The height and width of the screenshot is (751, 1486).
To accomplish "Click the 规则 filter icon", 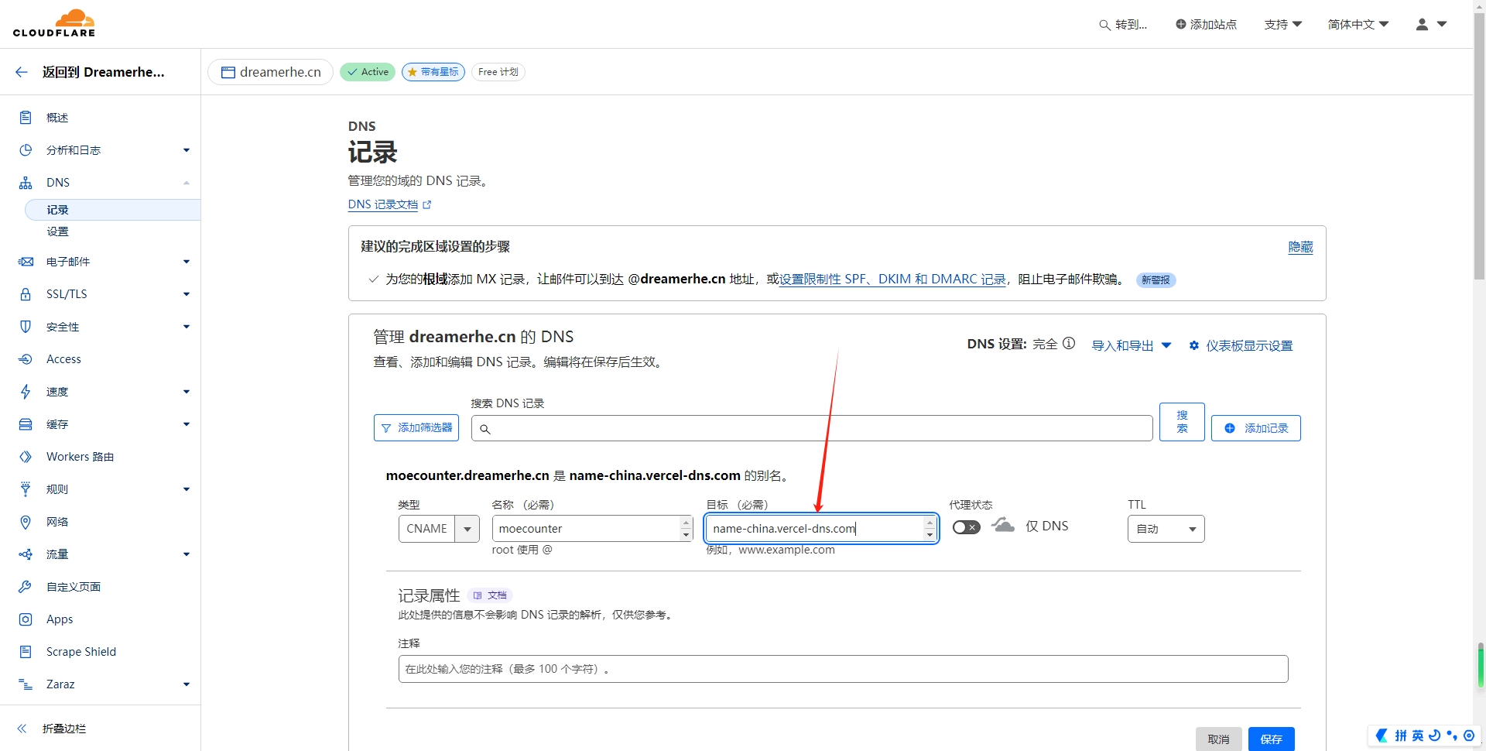I will [26, 489].
